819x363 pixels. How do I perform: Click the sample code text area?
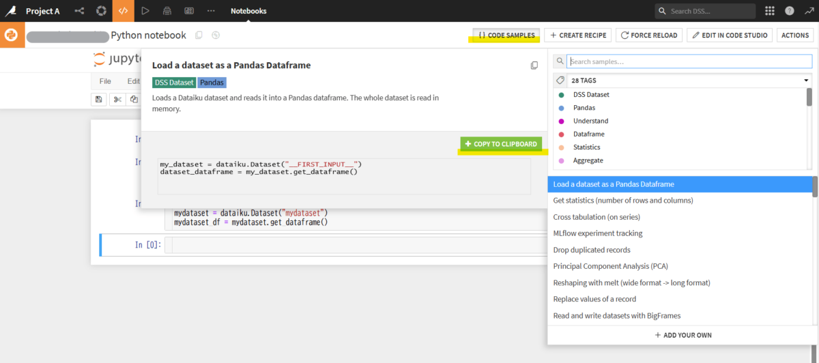[344, 177]
